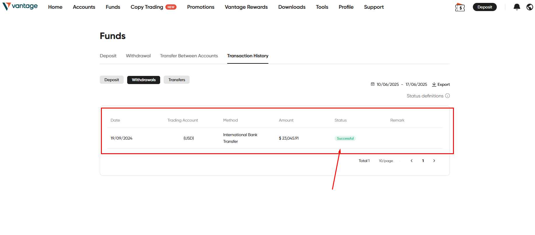
Task: Click International Bank Transfer cell
Action: click(x=240, y=138)
